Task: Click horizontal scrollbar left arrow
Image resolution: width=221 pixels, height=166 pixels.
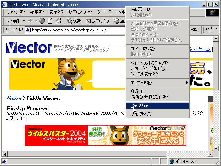Action: point(5,154)
